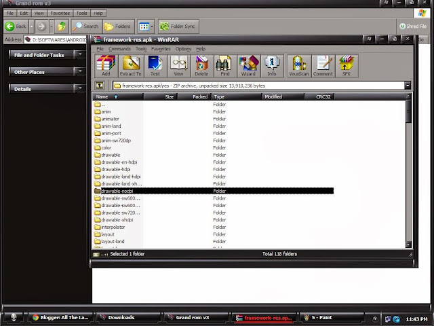Open WinRAR Favorites menu
This screenshot has height=326, width=434.
coord(161,49)
